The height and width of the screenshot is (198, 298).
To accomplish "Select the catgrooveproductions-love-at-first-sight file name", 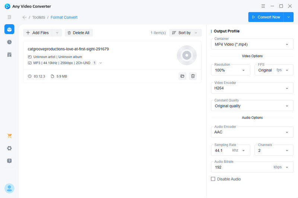I will pyautogui.click(x=68, y=49).
